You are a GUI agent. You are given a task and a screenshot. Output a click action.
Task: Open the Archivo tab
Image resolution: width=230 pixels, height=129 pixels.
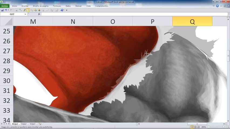5,6
